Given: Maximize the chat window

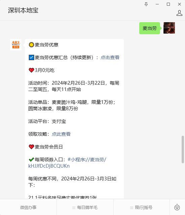Looking at the screenshot, I should tap(168, 4).
